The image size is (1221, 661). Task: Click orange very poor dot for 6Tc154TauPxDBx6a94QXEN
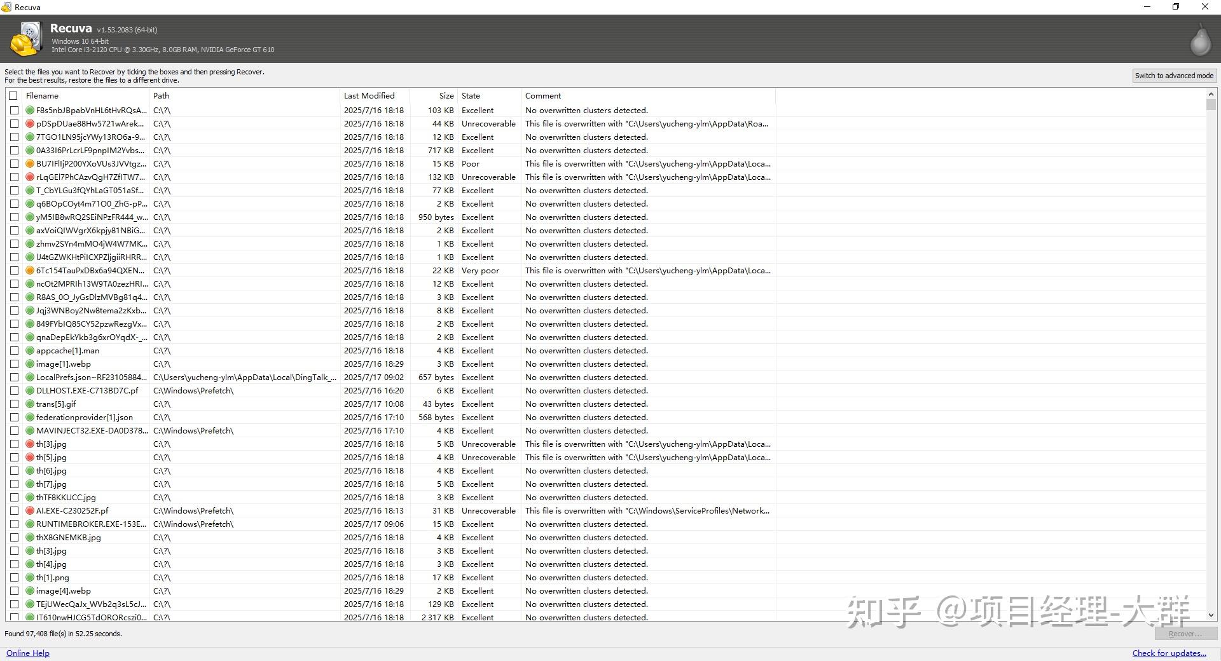click(30, 270)
